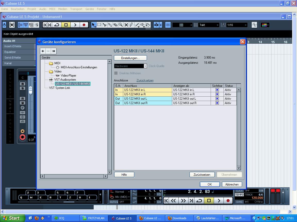Open the Projekt menu
The height and width of the screenshot is (222, 297).
tap(32, 9)
